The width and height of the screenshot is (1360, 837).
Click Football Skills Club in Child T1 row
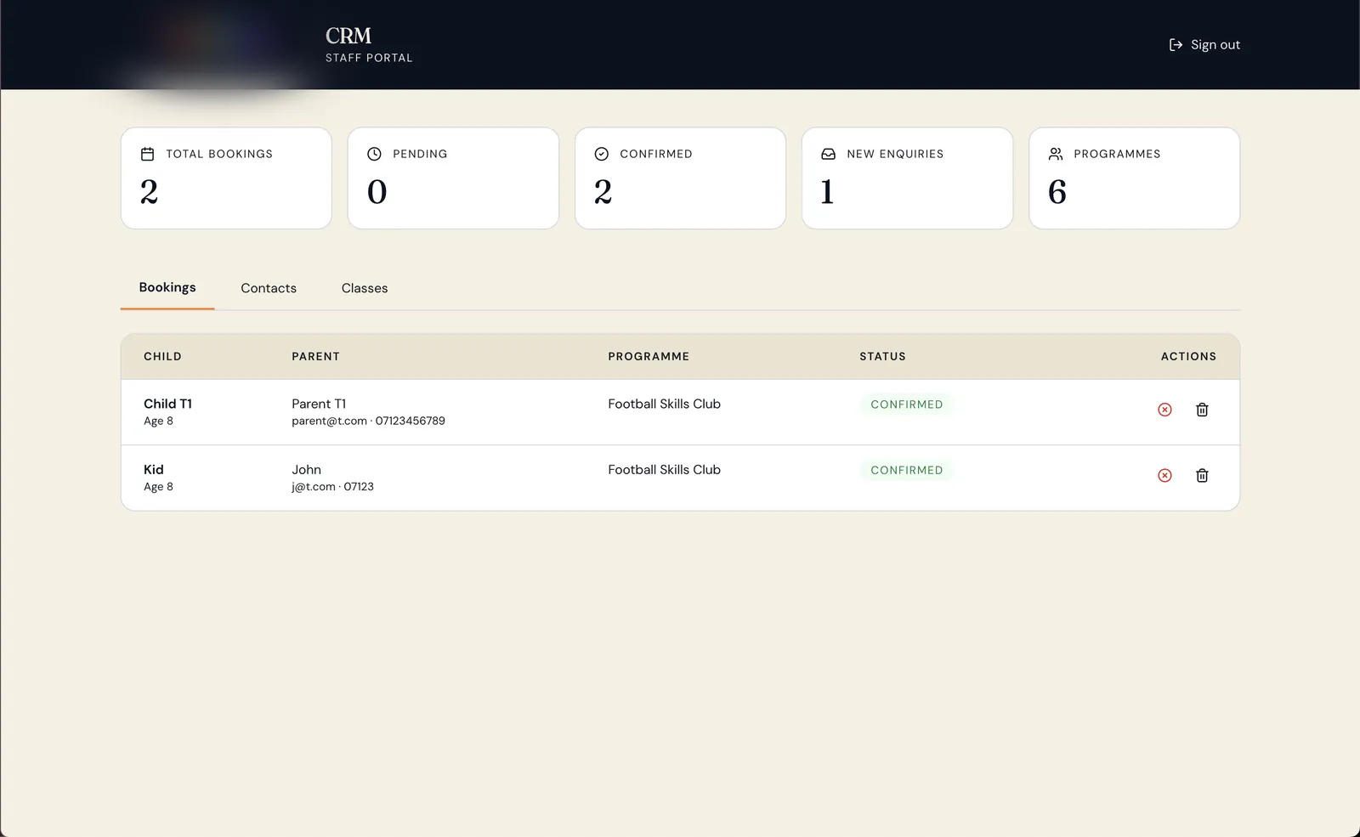tap(664, 404)
